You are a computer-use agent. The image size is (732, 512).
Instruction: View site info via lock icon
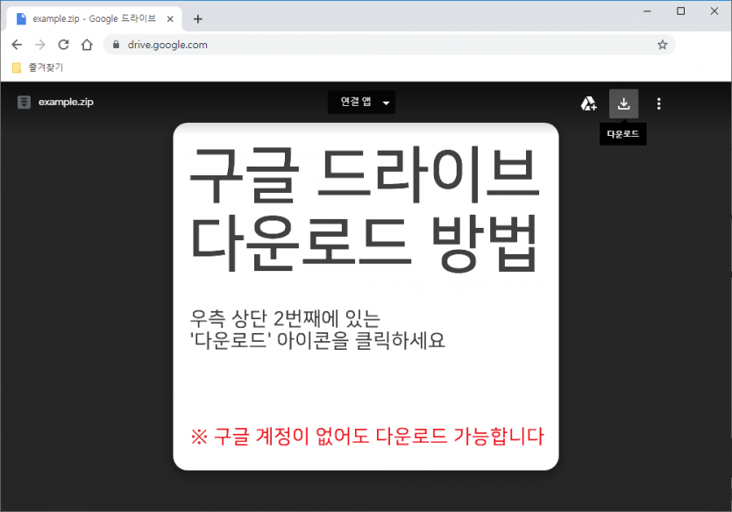(117, 45)
